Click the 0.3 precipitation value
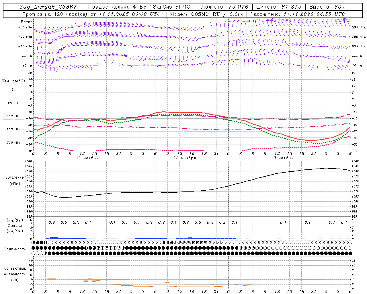The width and height of the screenshot is (367, 294). [x=222, y=223]
